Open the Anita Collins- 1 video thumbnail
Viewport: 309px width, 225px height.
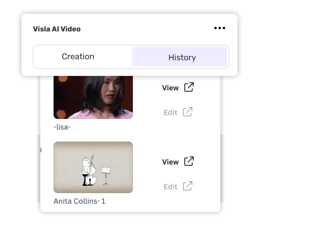click(x=93, y=167)
